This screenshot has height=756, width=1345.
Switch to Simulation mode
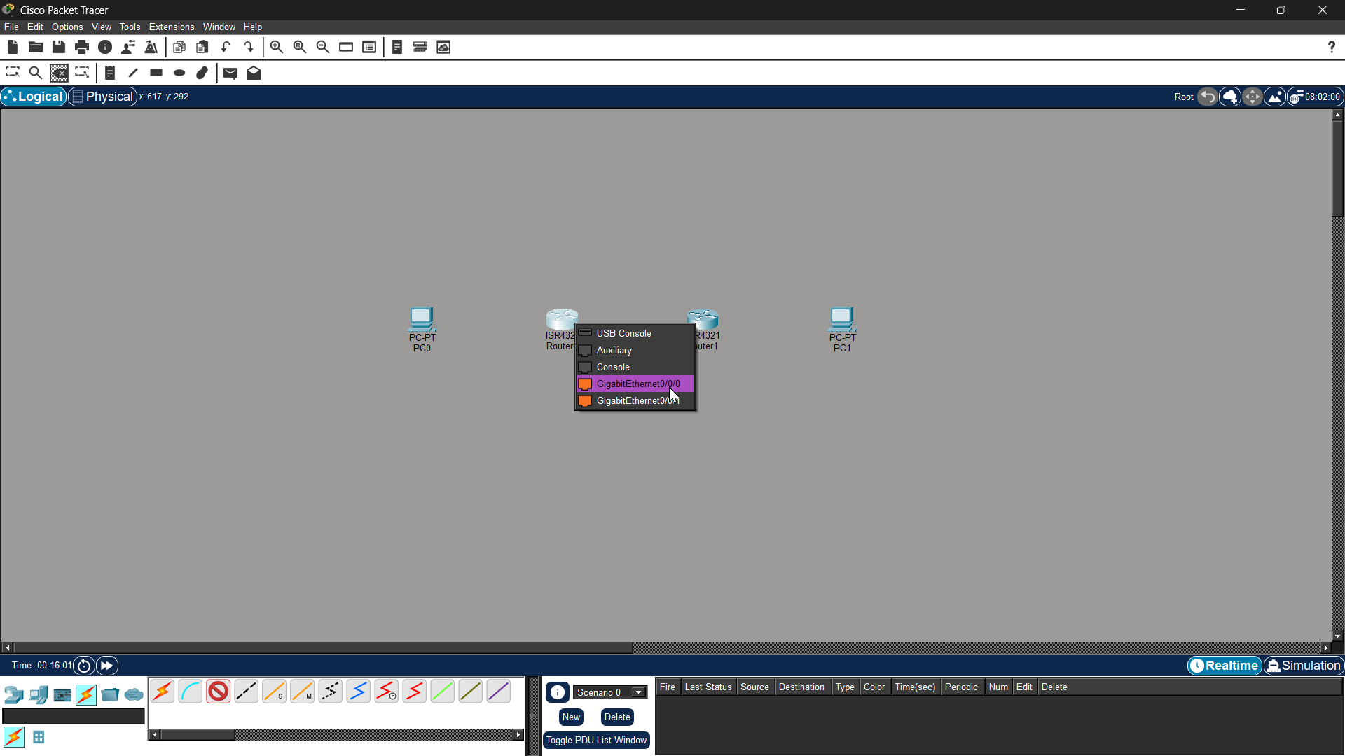1304,666
